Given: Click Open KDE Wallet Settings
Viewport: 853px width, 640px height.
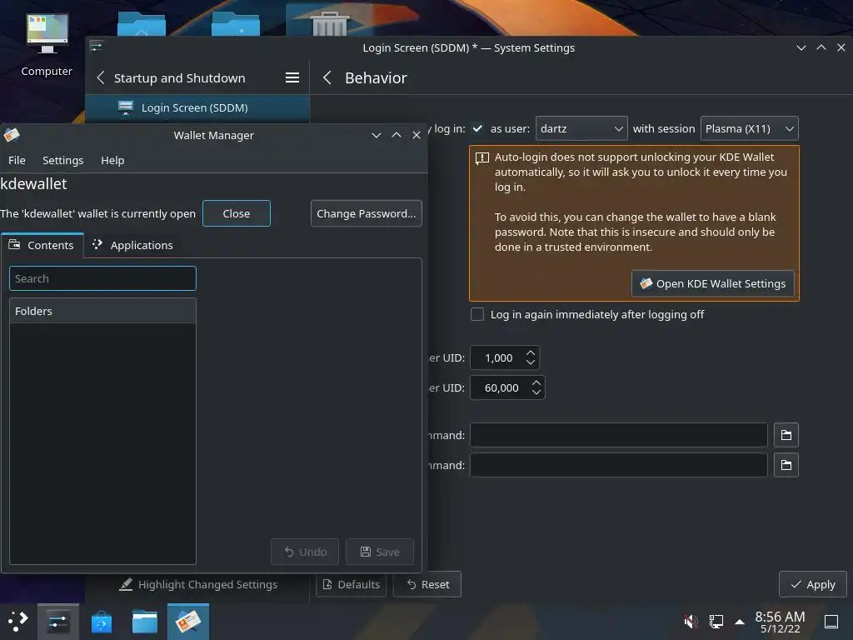Looking at the screenshot, I should coord(713,283).
